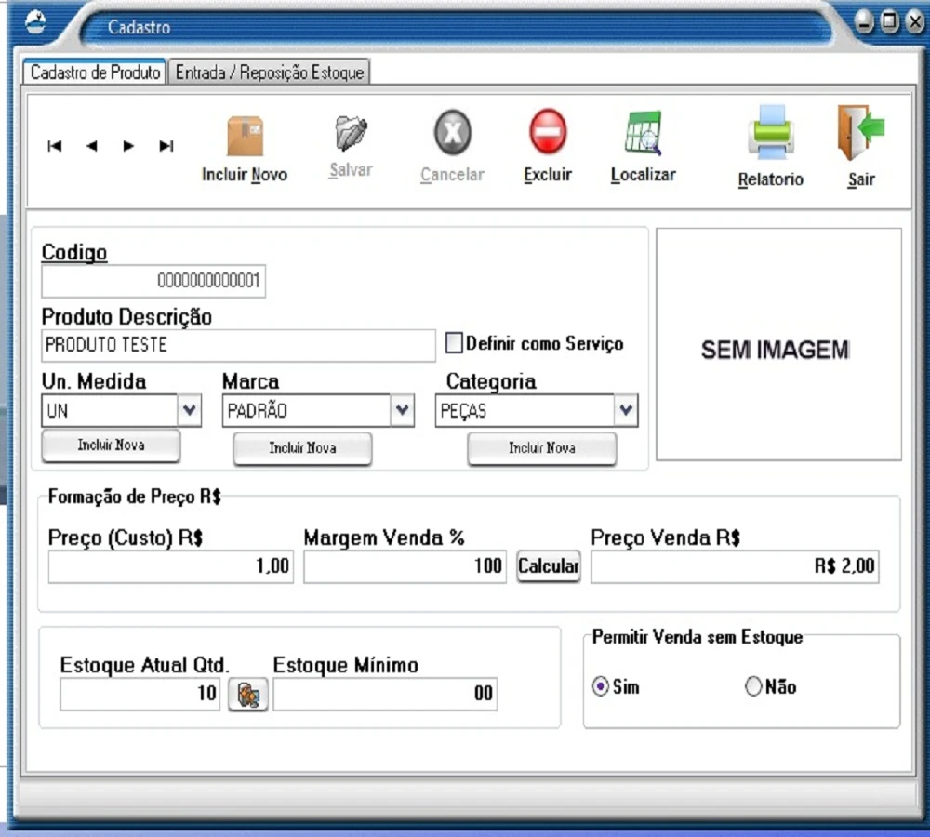The width and height of the screenshot is (930, 837).
Task: Click the Excluir red delete icon
Action: coord(548,132)
